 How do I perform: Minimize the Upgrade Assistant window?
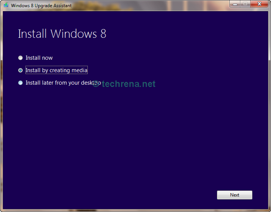tap(235, 4)
